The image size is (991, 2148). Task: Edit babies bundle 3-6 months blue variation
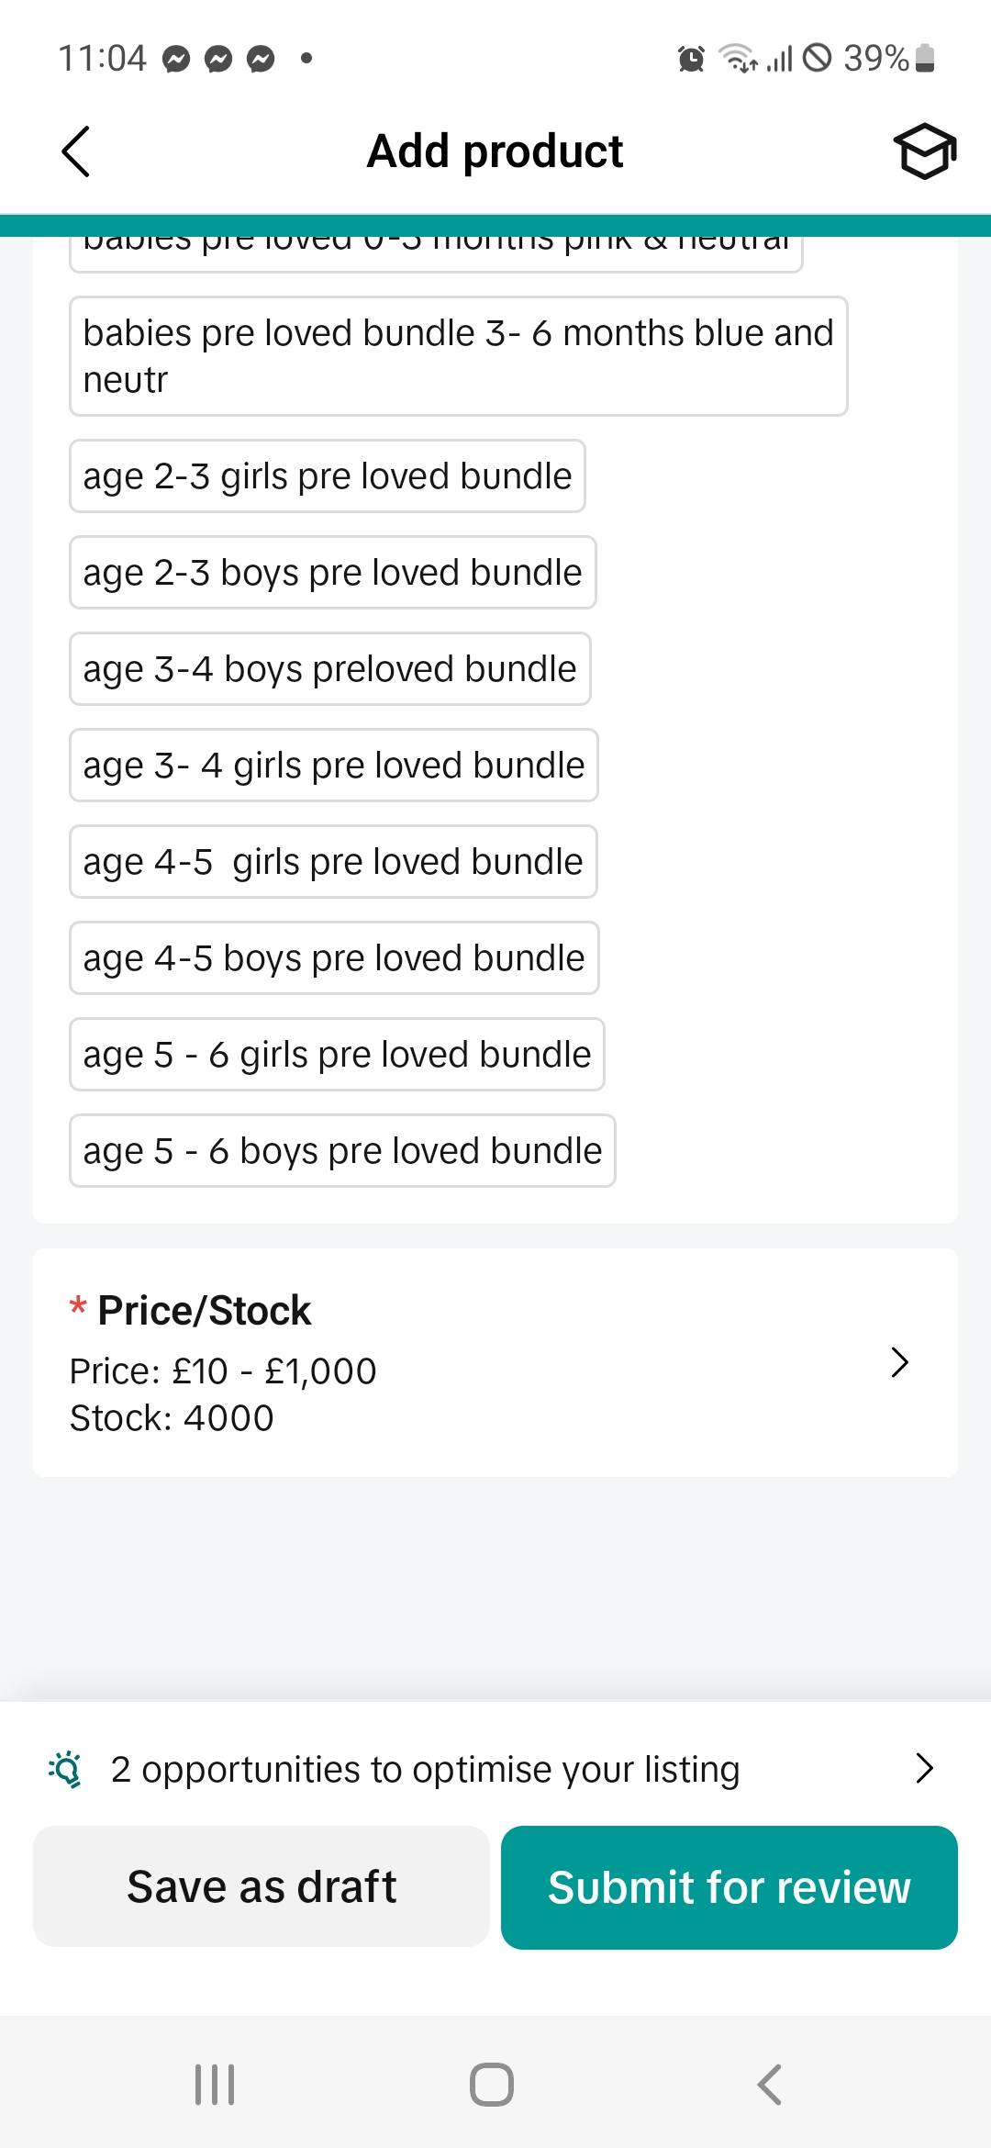coord(459,356)
